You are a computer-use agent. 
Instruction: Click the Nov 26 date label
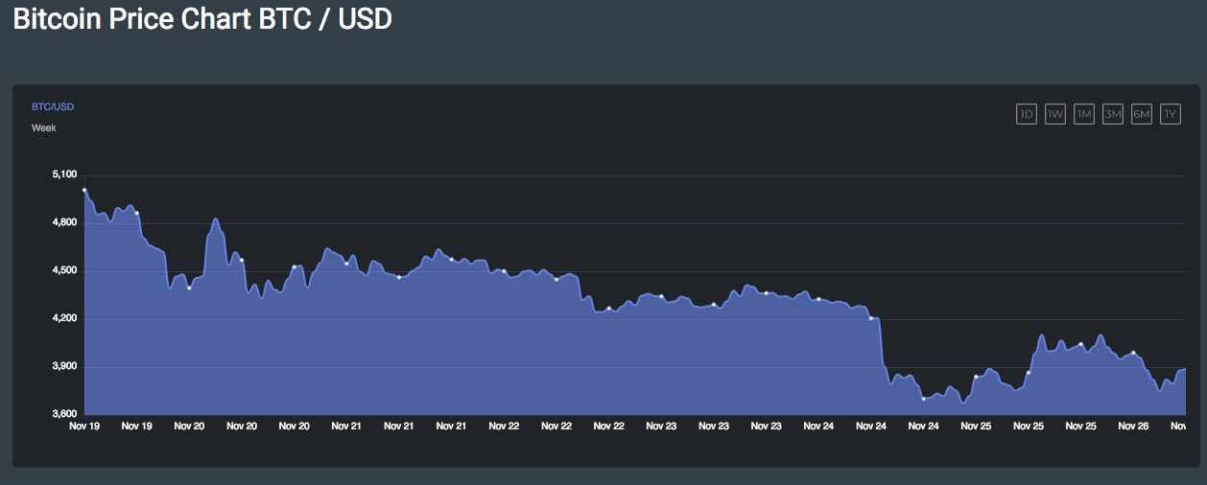click(x=1133, y=426)
